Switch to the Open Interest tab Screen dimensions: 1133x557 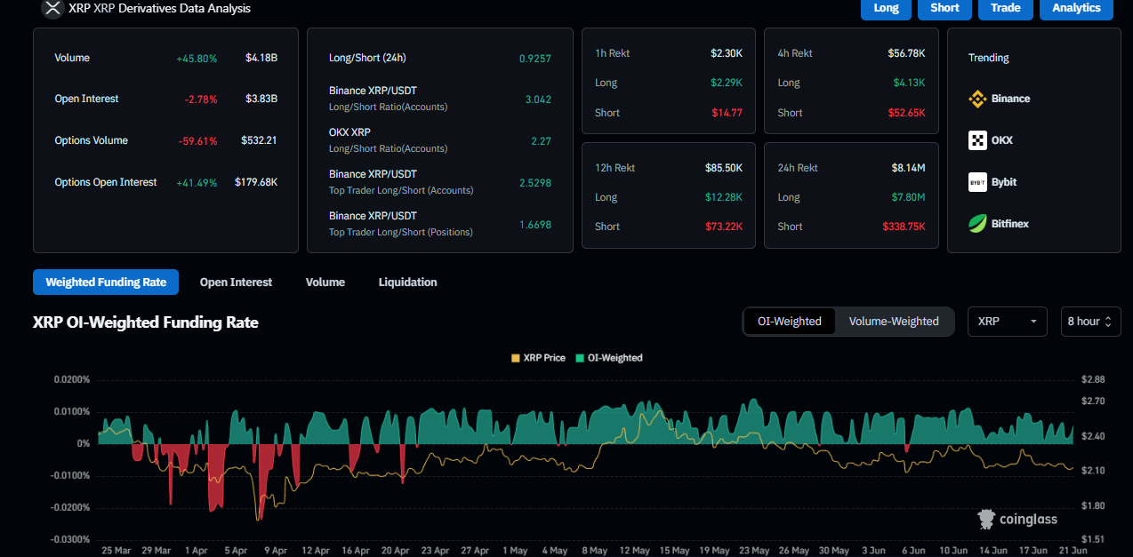click(236, 282)
